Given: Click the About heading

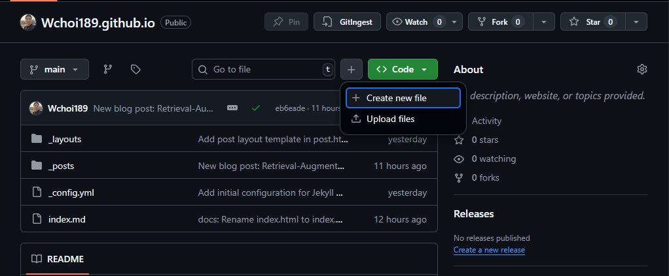Looking at the screenshot, I should 469,69.
